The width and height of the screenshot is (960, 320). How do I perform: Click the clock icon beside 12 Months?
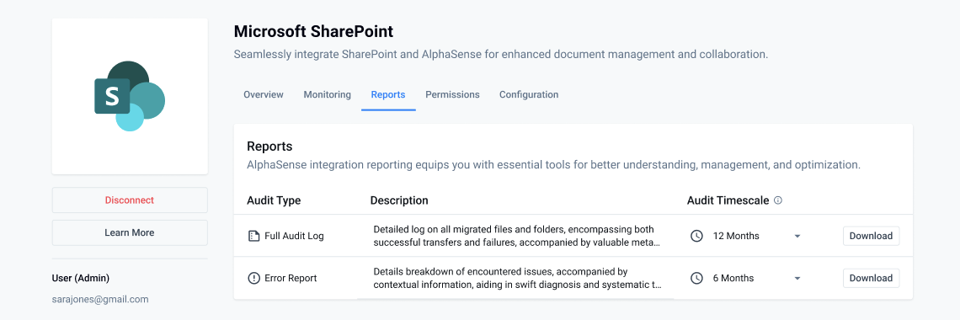click(696, 236)
